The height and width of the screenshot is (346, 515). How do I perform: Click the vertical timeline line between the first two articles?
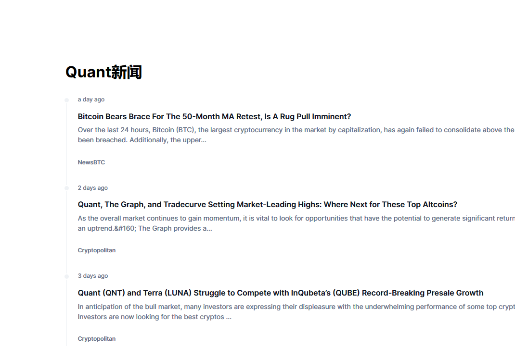67,144
